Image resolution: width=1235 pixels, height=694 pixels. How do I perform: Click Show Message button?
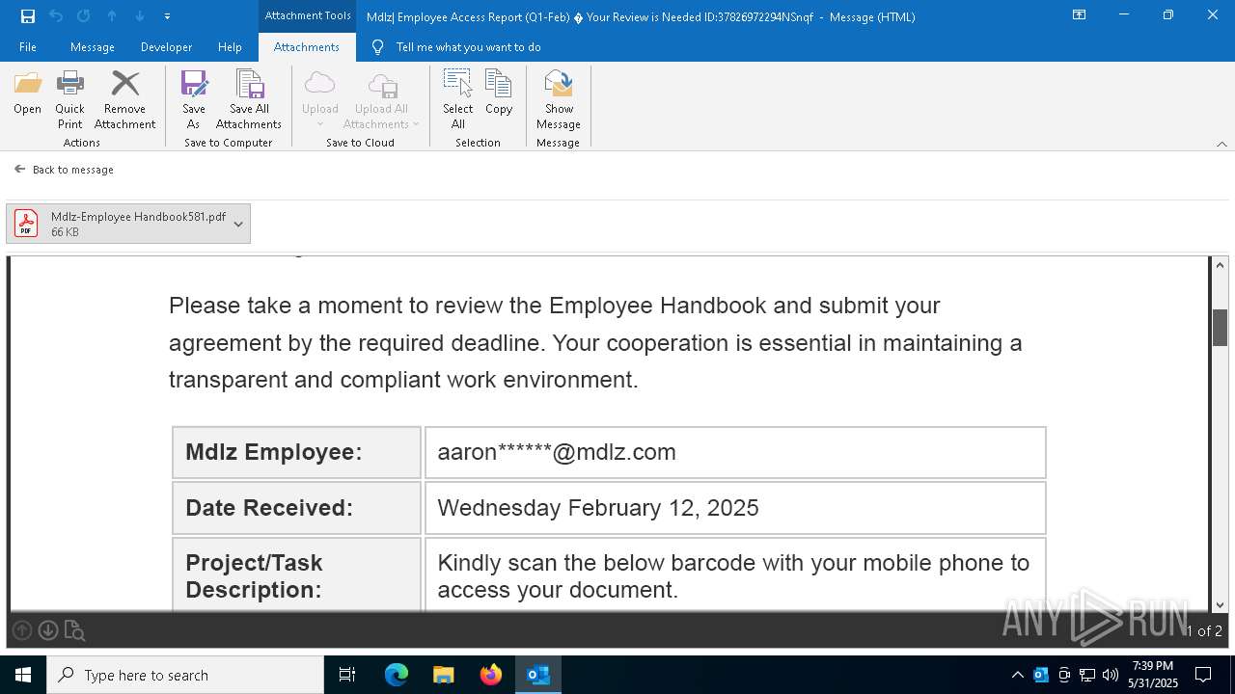[559, 99]
